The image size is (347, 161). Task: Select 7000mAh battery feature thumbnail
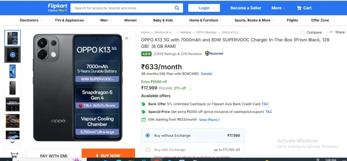coord(13,104)
